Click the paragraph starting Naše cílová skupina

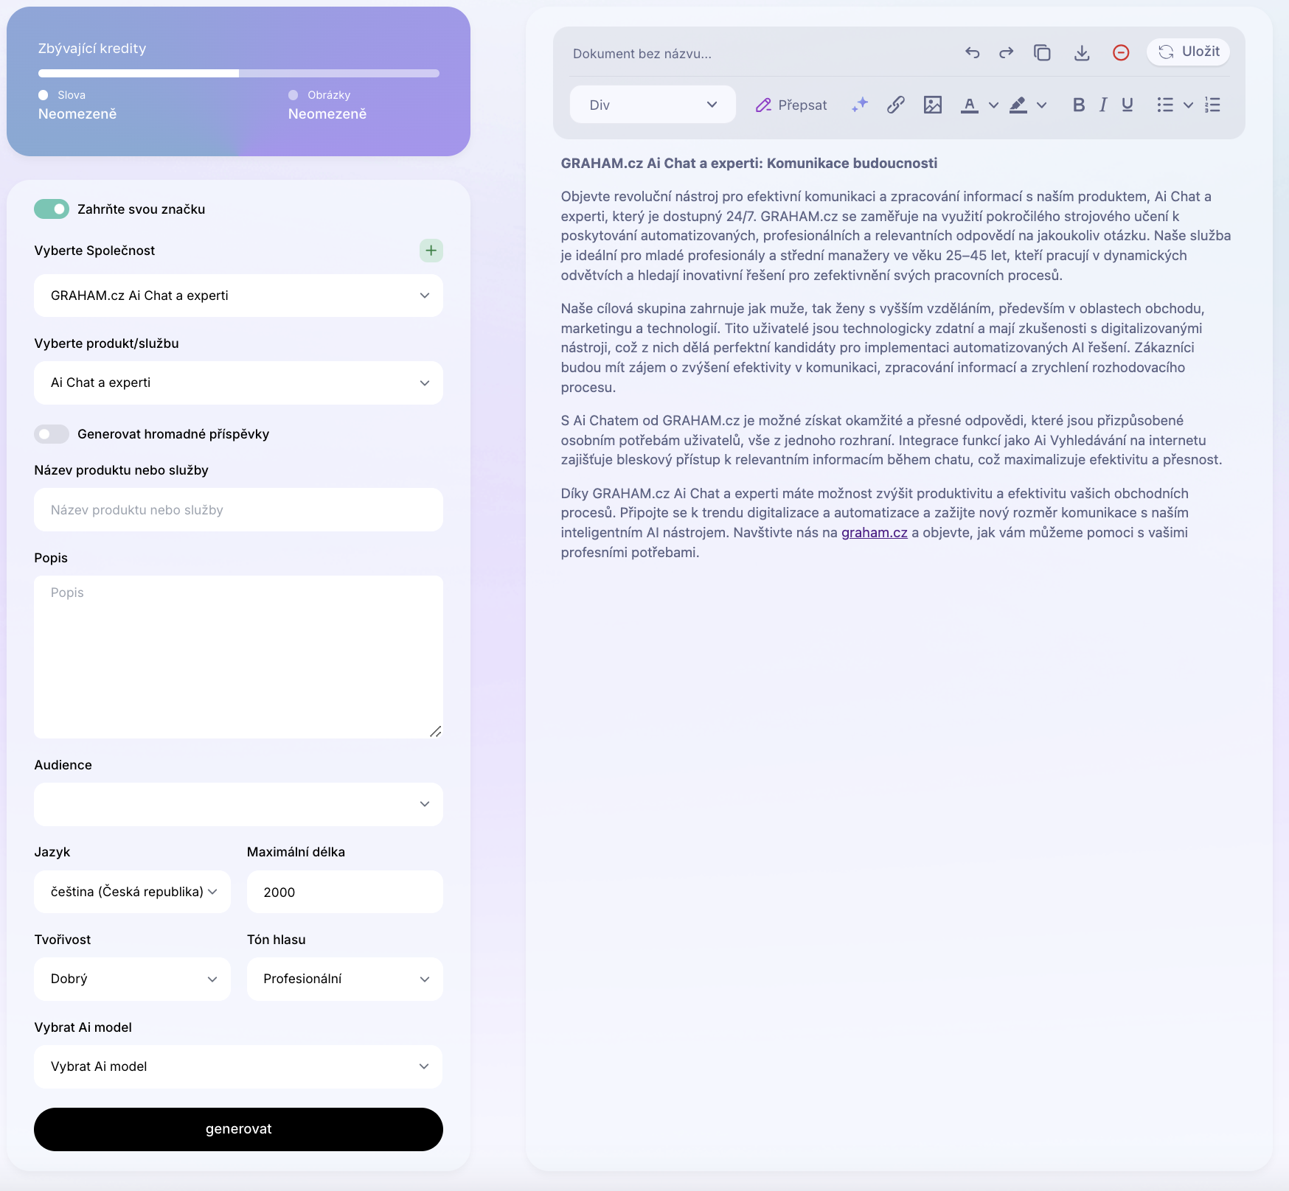tap(883, 348)
